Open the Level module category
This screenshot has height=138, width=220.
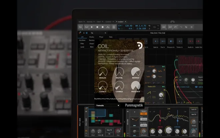(82, 47)
